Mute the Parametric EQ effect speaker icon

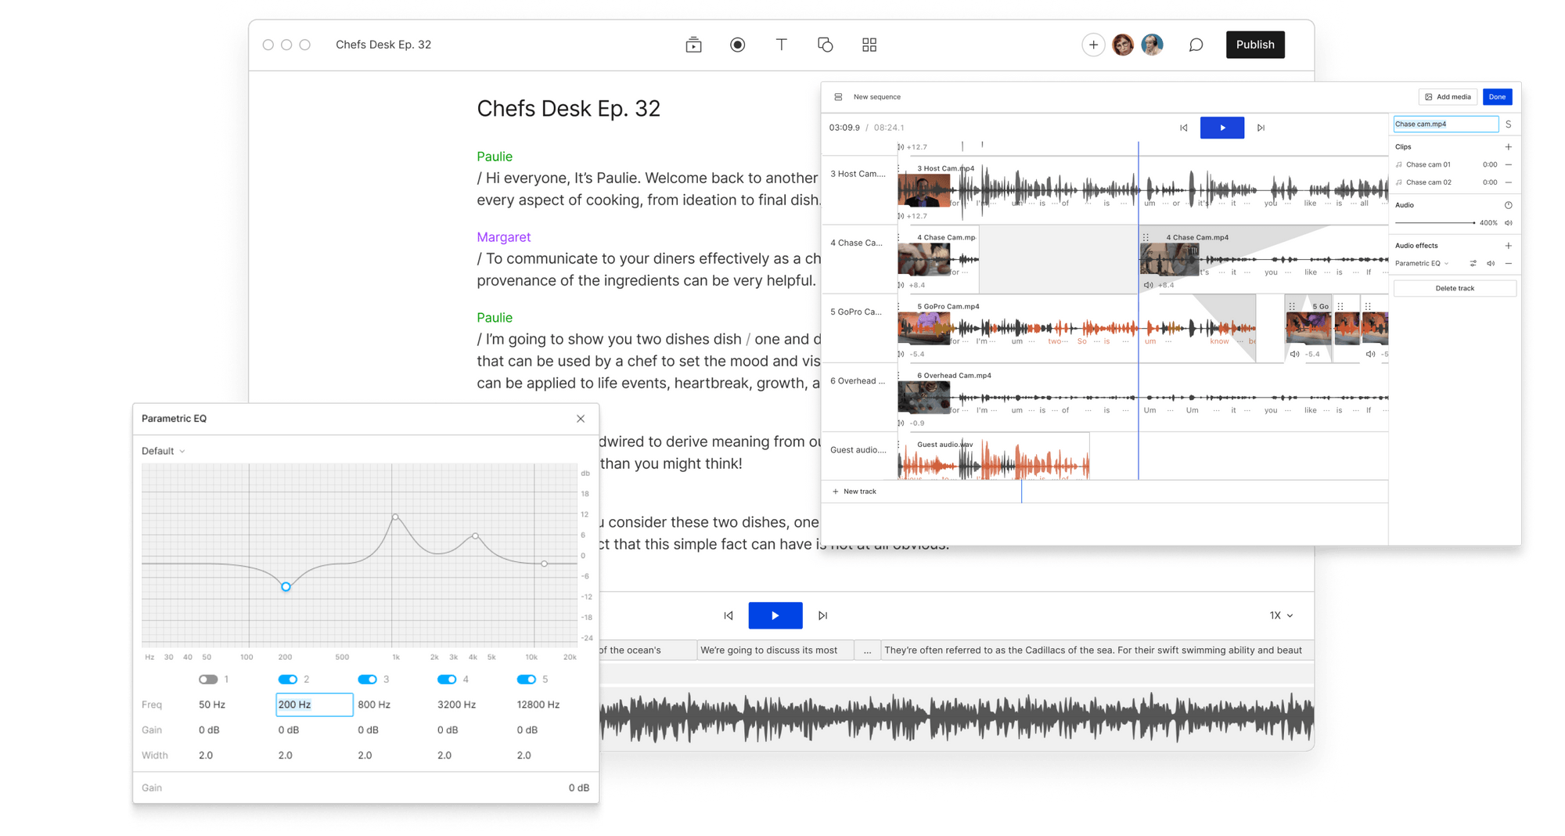tap(1491, 263)
